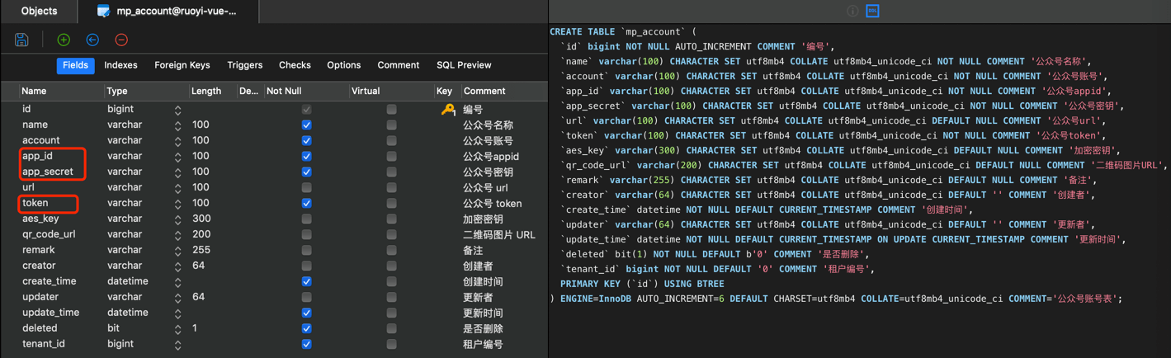The width and height of the screenshot is (1171, 358).
Task: Open type dropdown for app_id field
Action: pos(177,156)
